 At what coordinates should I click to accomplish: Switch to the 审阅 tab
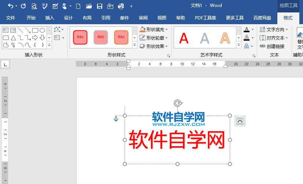[143, 18]
